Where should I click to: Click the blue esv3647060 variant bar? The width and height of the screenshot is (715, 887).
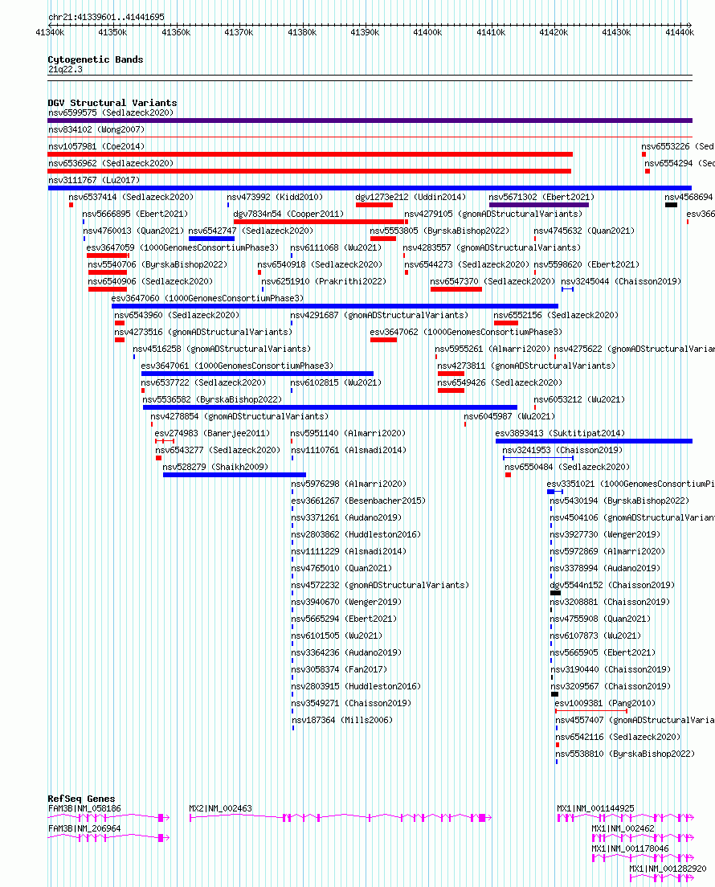tap(335, 306)
